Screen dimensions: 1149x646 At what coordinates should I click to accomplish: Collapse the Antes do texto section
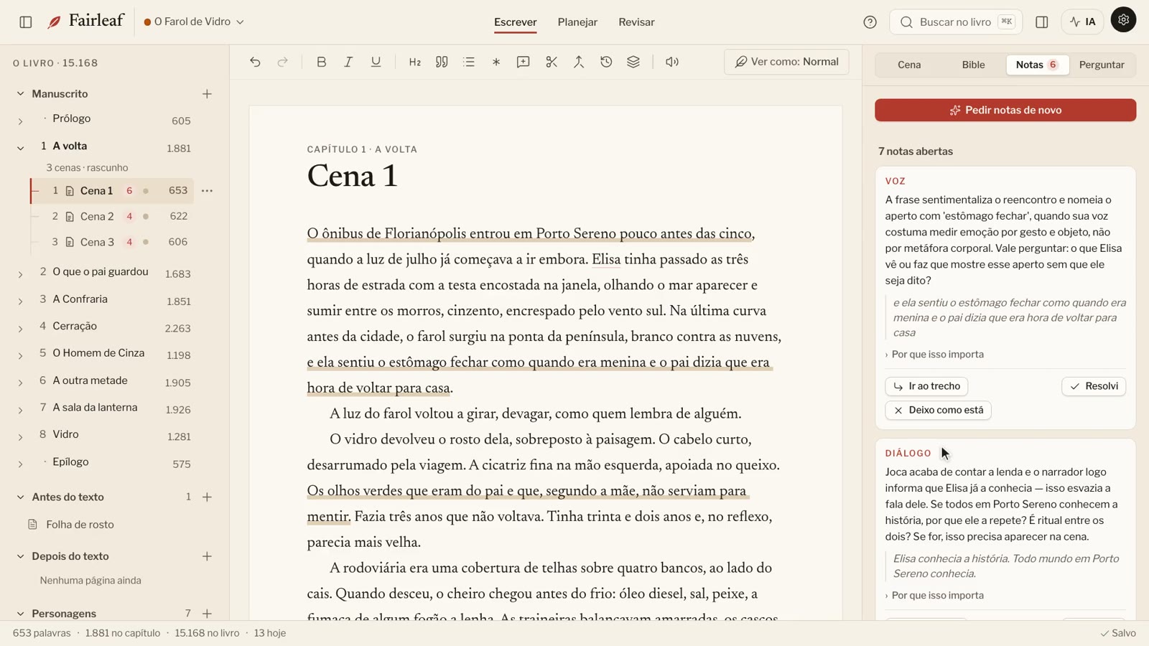[20, 497]
